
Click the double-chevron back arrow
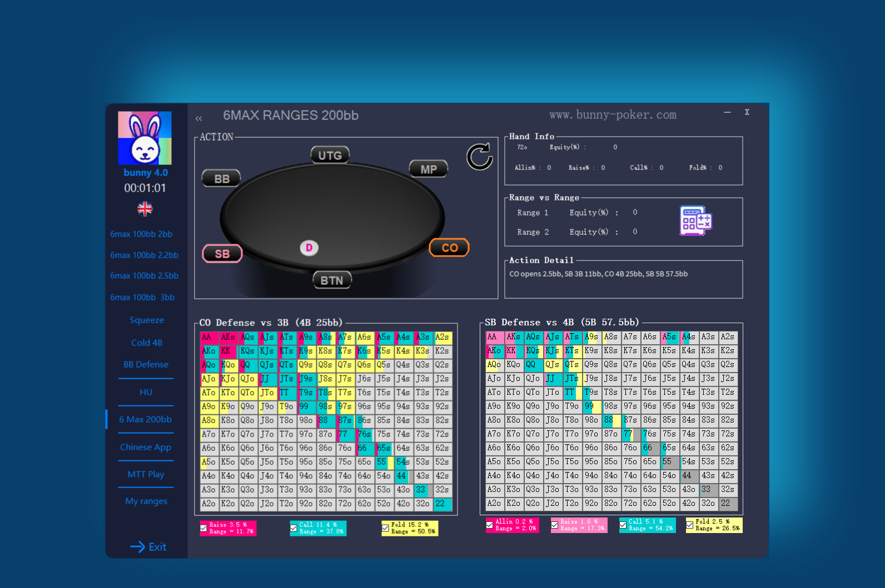click(198, 118)
